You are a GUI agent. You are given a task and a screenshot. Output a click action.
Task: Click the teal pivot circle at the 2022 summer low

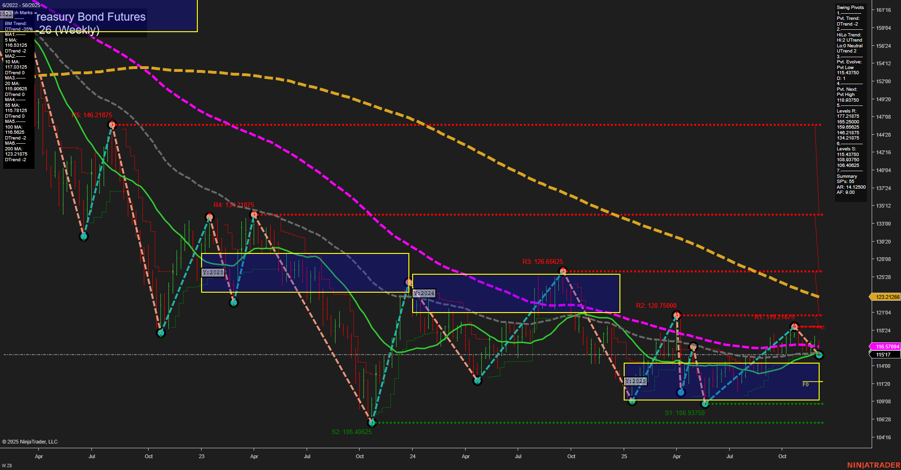[83, 235]
